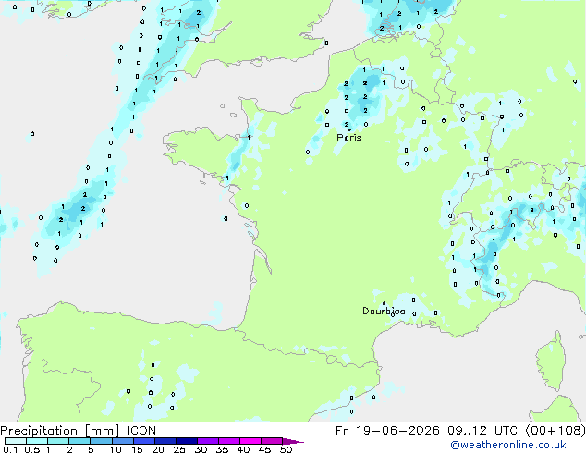The height and width of the screenshot is (453, 586).
Task: Click the '20' legend scale label
Action: (158, 449)
